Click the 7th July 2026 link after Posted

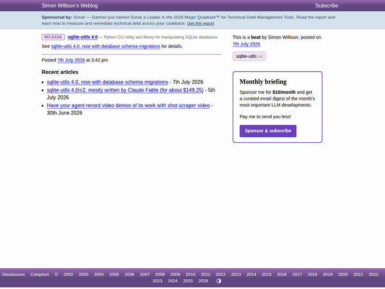click(x=71, y=60)
